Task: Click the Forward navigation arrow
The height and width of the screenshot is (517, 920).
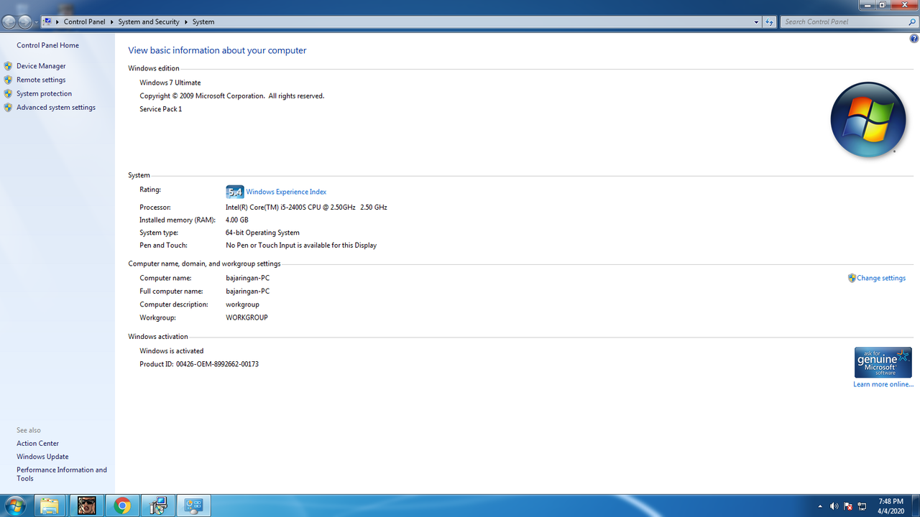Action: coord(25,22)
